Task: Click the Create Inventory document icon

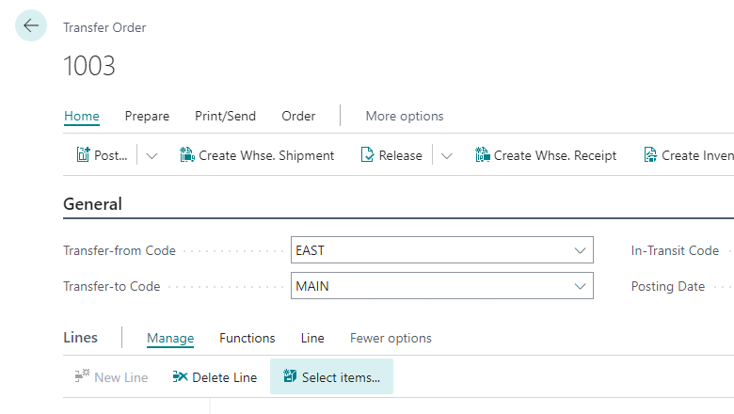Action: (650, 155)
